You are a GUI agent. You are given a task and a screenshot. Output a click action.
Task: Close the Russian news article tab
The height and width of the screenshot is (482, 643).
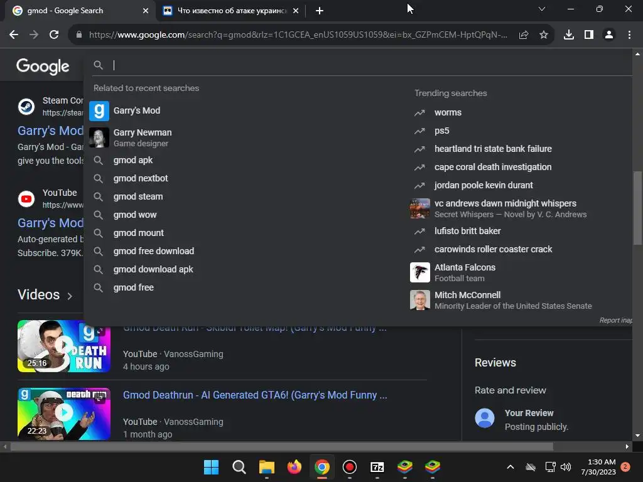[296, 11]
